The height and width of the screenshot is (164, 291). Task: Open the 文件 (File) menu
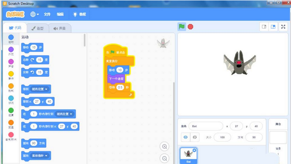(47, 14)
